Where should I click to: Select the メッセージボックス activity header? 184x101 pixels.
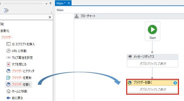coord(152,57)
